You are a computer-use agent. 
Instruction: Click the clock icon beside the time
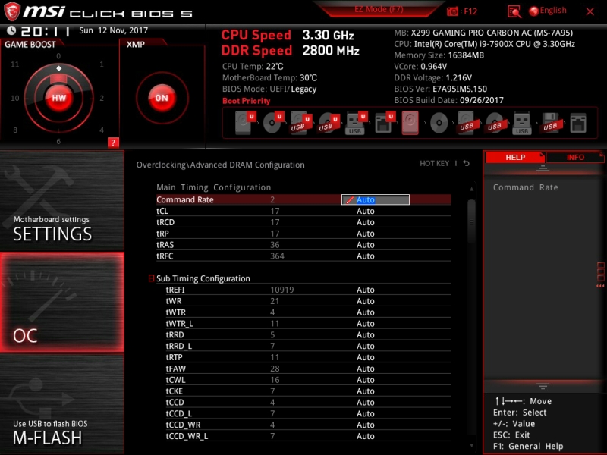tap(11, 30)
